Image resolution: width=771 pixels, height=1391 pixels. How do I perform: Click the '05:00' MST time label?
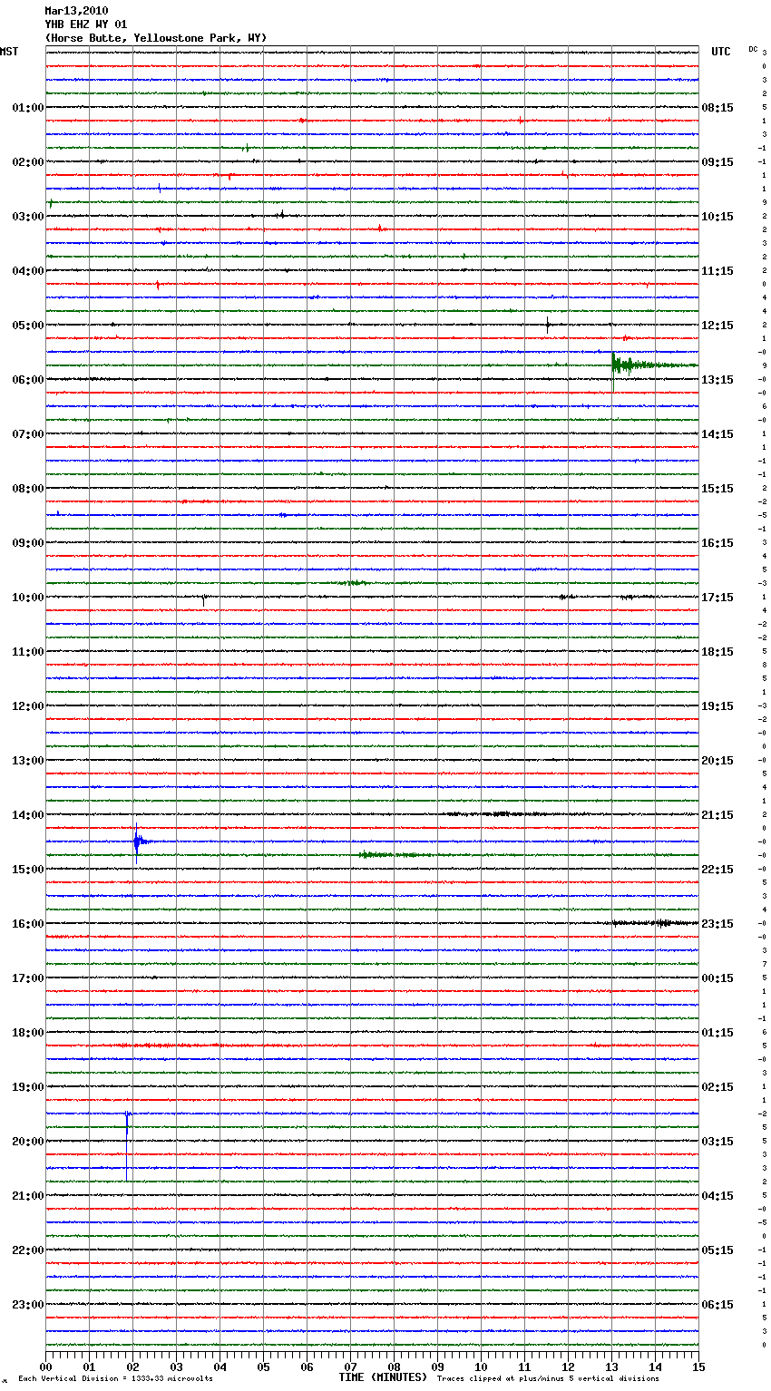[28, 326]
